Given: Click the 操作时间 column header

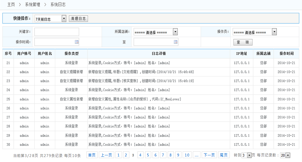Looking at the screenshot, I should pos(286,54).
